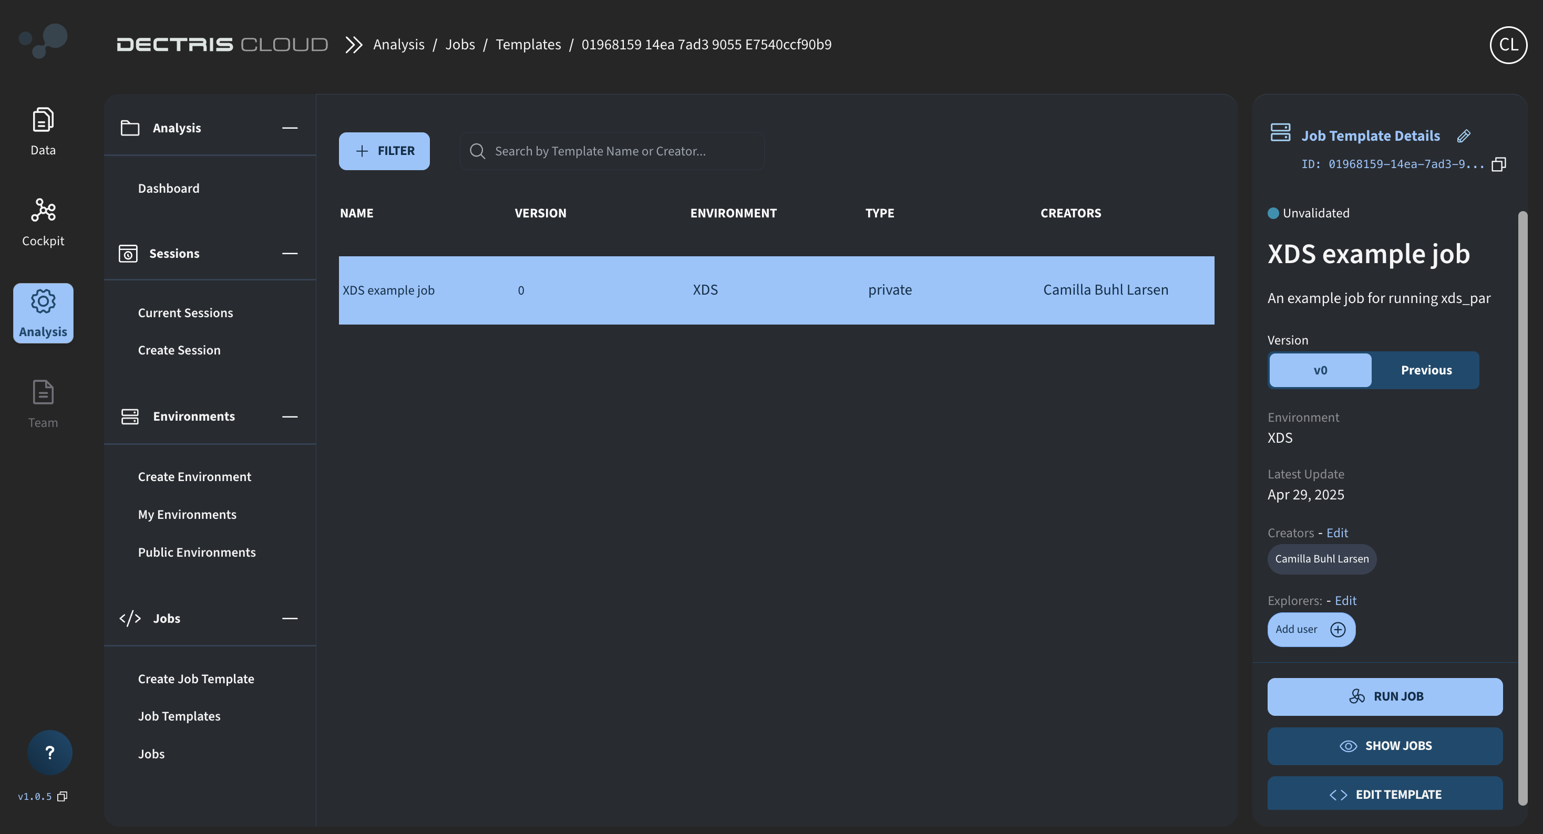The image size is (1543, 834).
Task: Click the FILTER button
Action: [384, 151]
